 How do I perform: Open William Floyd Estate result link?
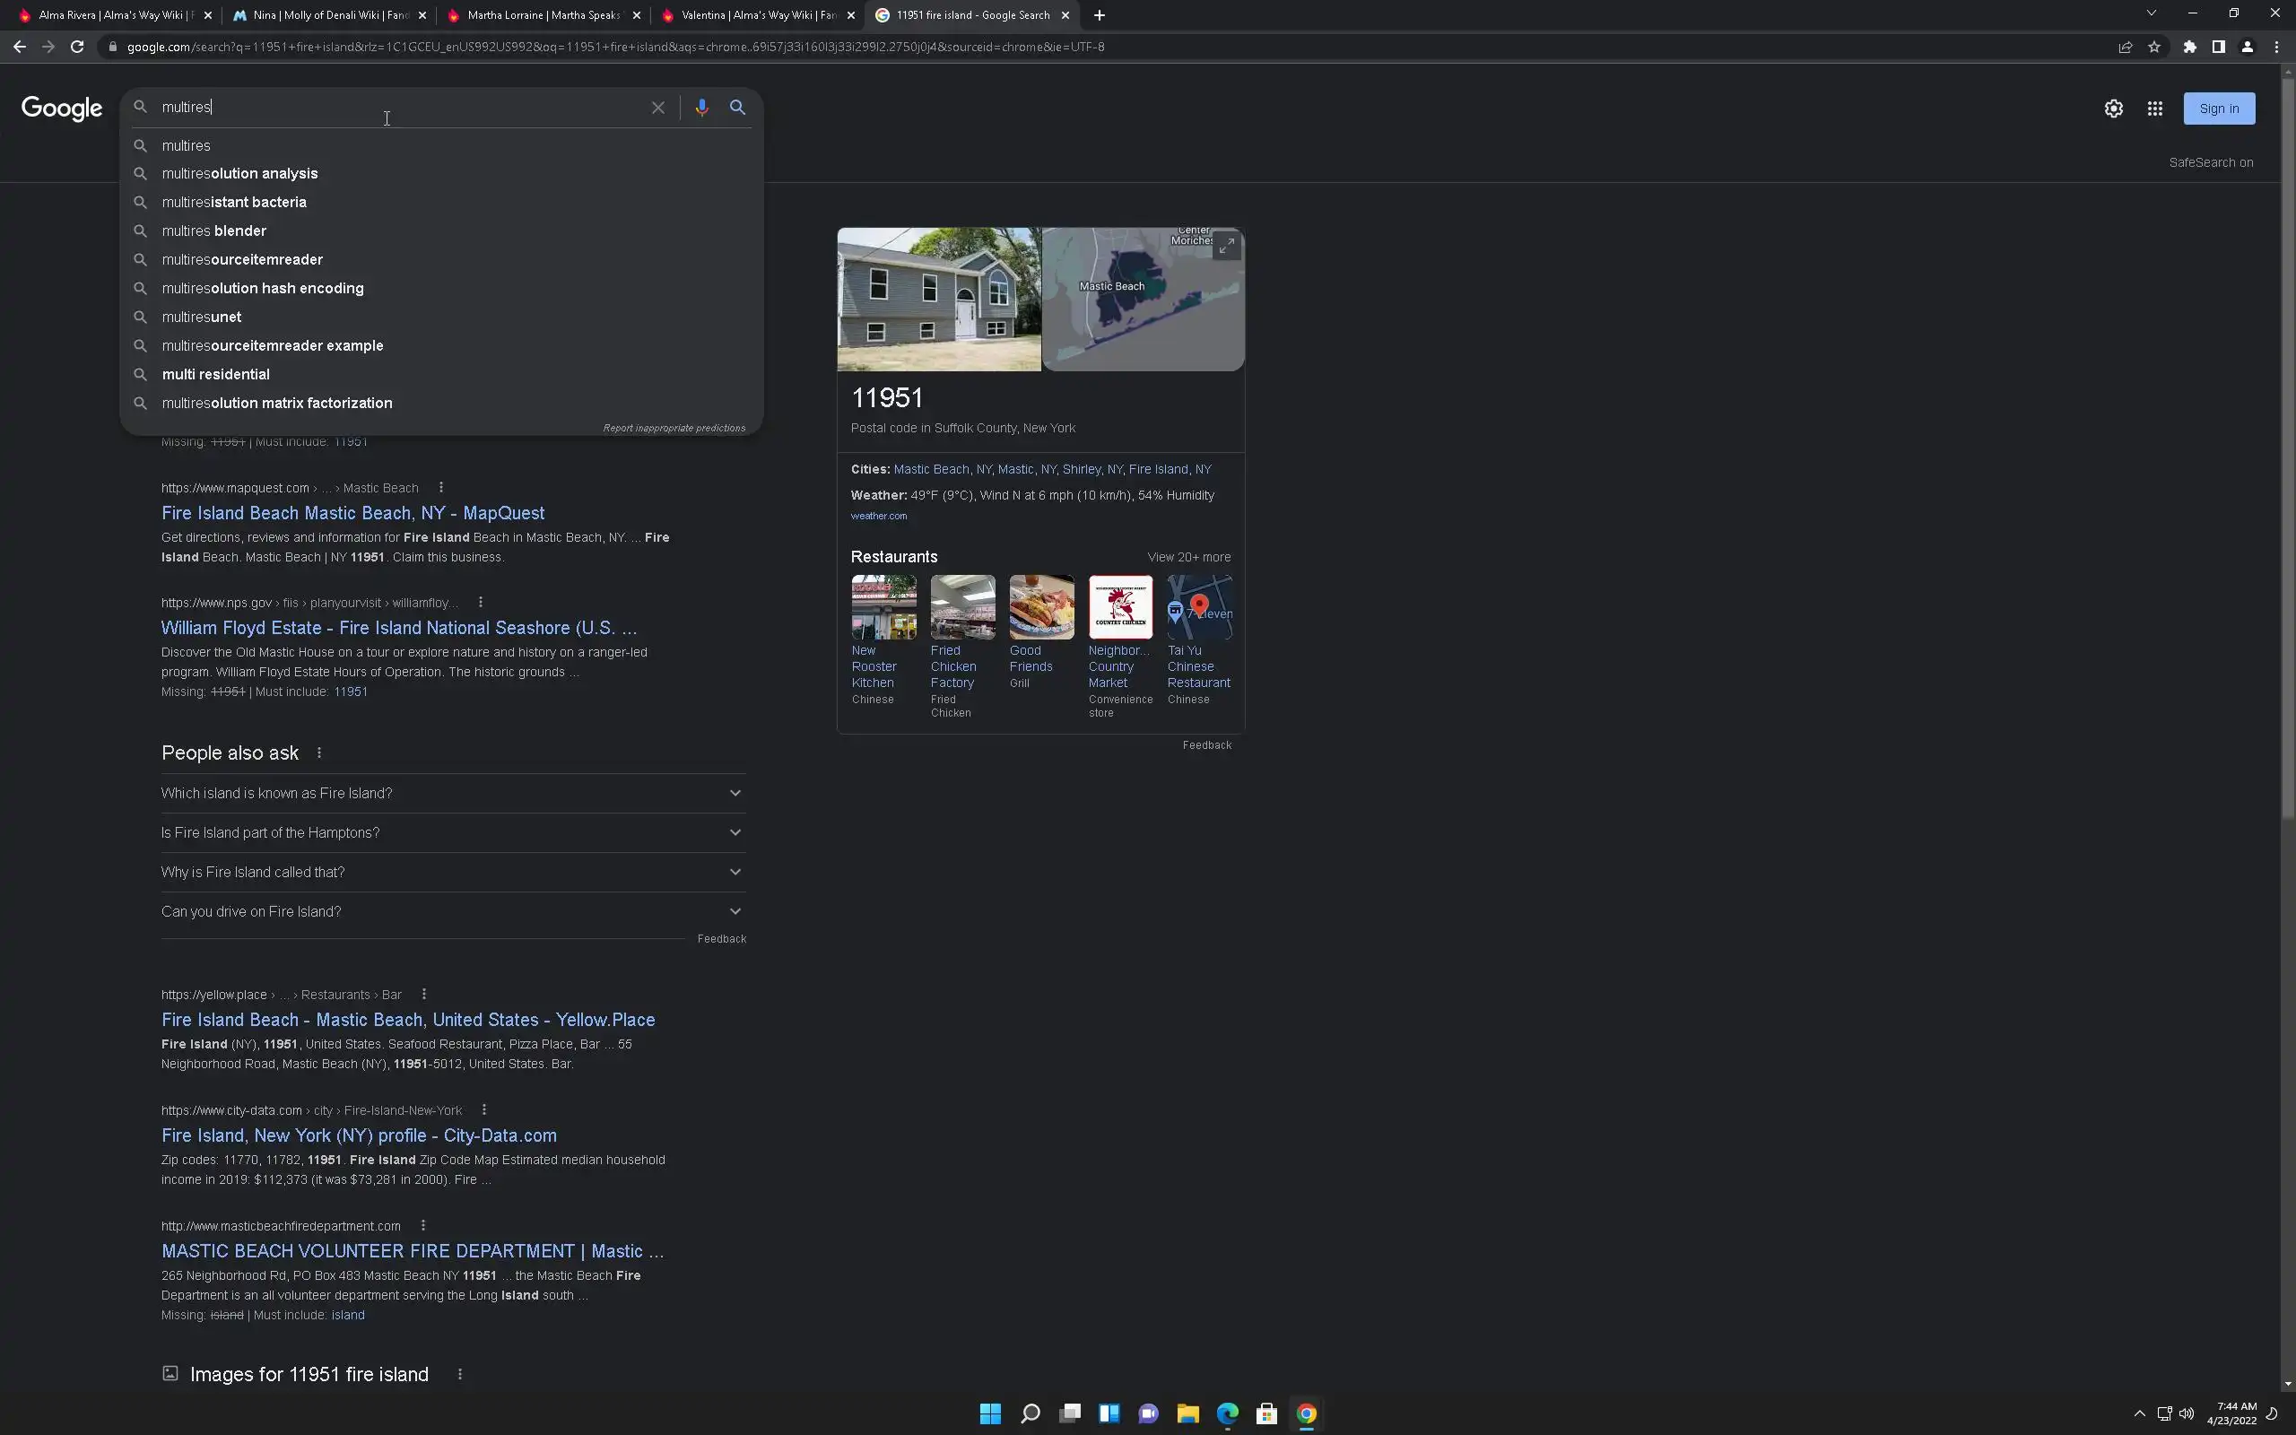tap(398, 627)
